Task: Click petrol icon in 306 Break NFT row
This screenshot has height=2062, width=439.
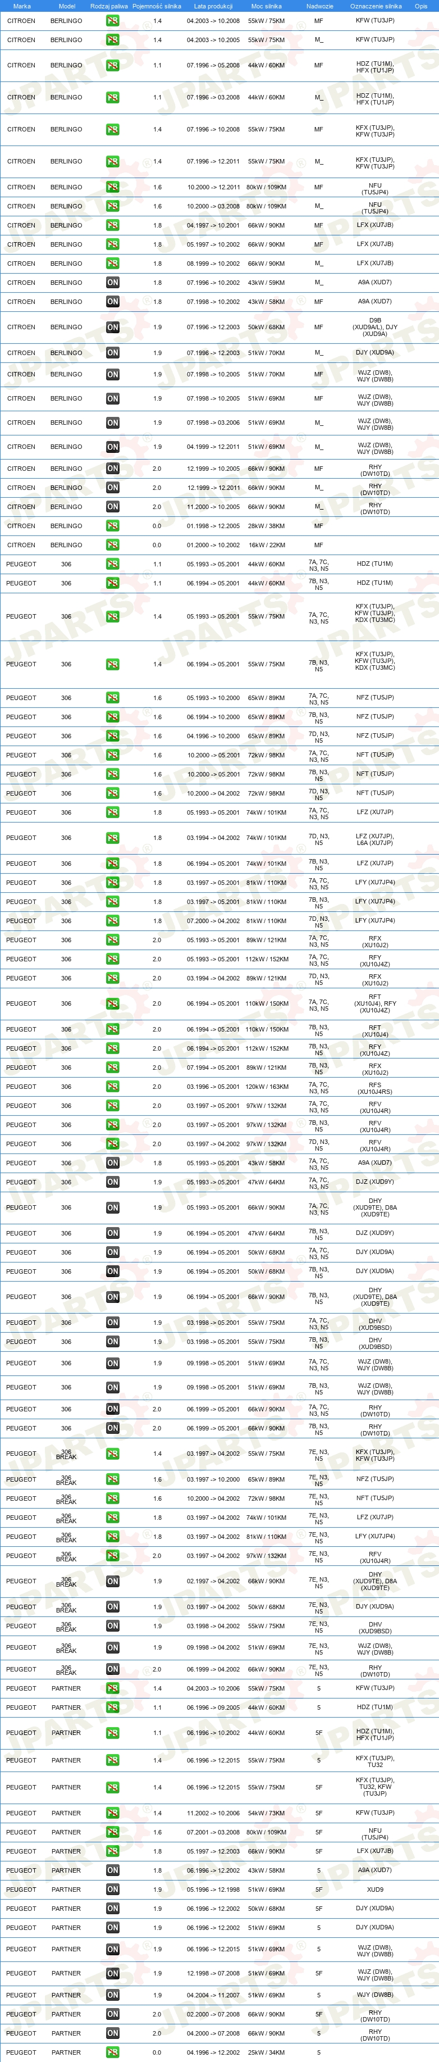Action: click(113, 1498)
